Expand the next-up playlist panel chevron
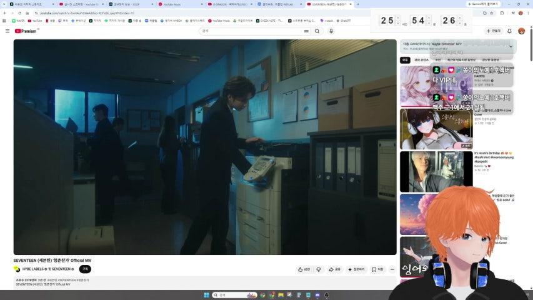The image size is (533, 300). (x=511, y=46)
